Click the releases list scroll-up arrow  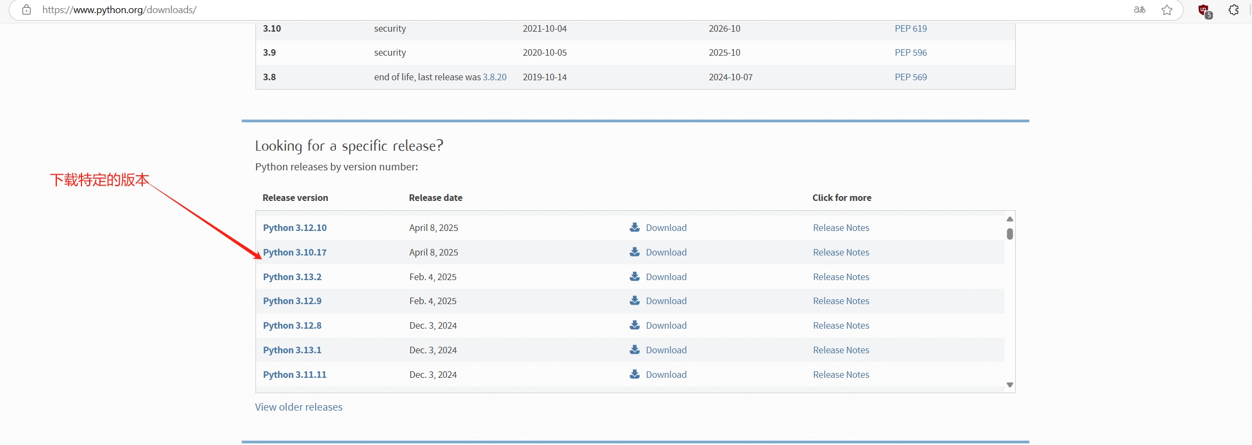tap(1010, 219)
